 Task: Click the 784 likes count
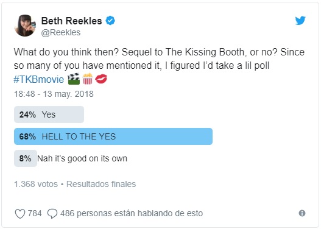[35, 213]
